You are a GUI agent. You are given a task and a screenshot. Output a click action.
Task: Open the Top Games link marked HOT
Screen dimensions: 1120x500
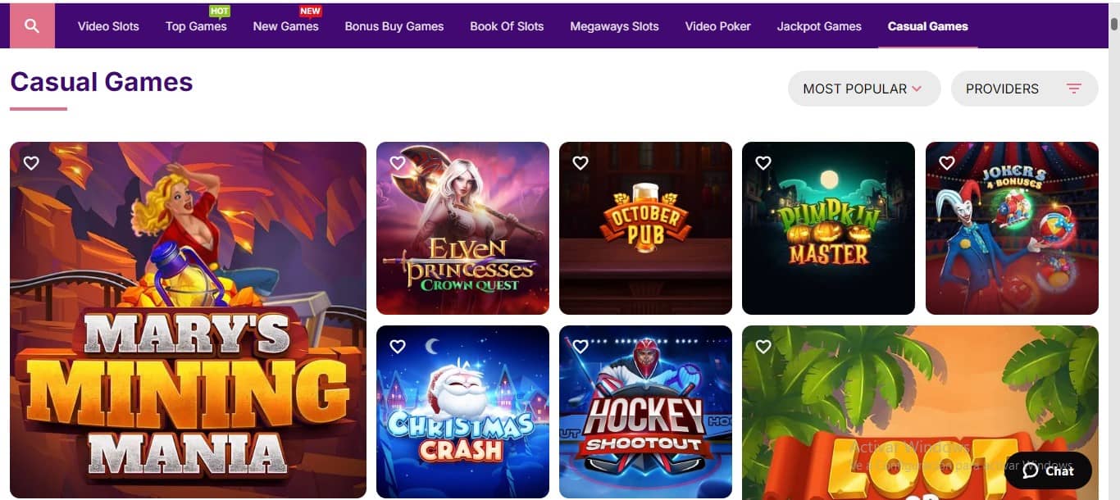(x=196, y=26)
